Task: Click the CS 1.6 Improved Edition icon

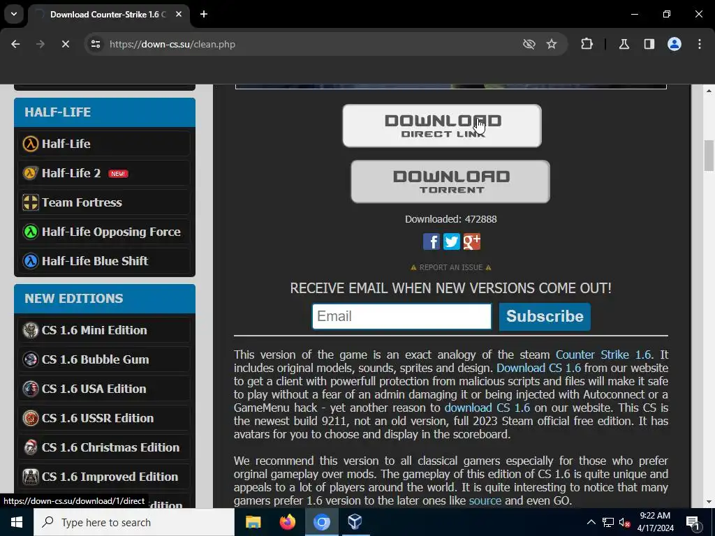Action: 31,477
